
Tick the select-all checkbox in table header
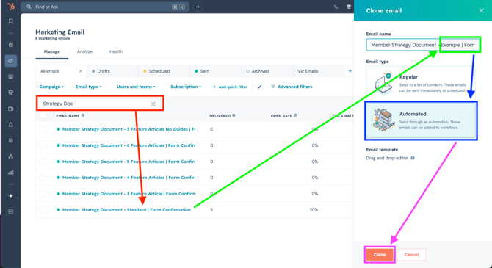pyautogui.click(x=43, y=116)
